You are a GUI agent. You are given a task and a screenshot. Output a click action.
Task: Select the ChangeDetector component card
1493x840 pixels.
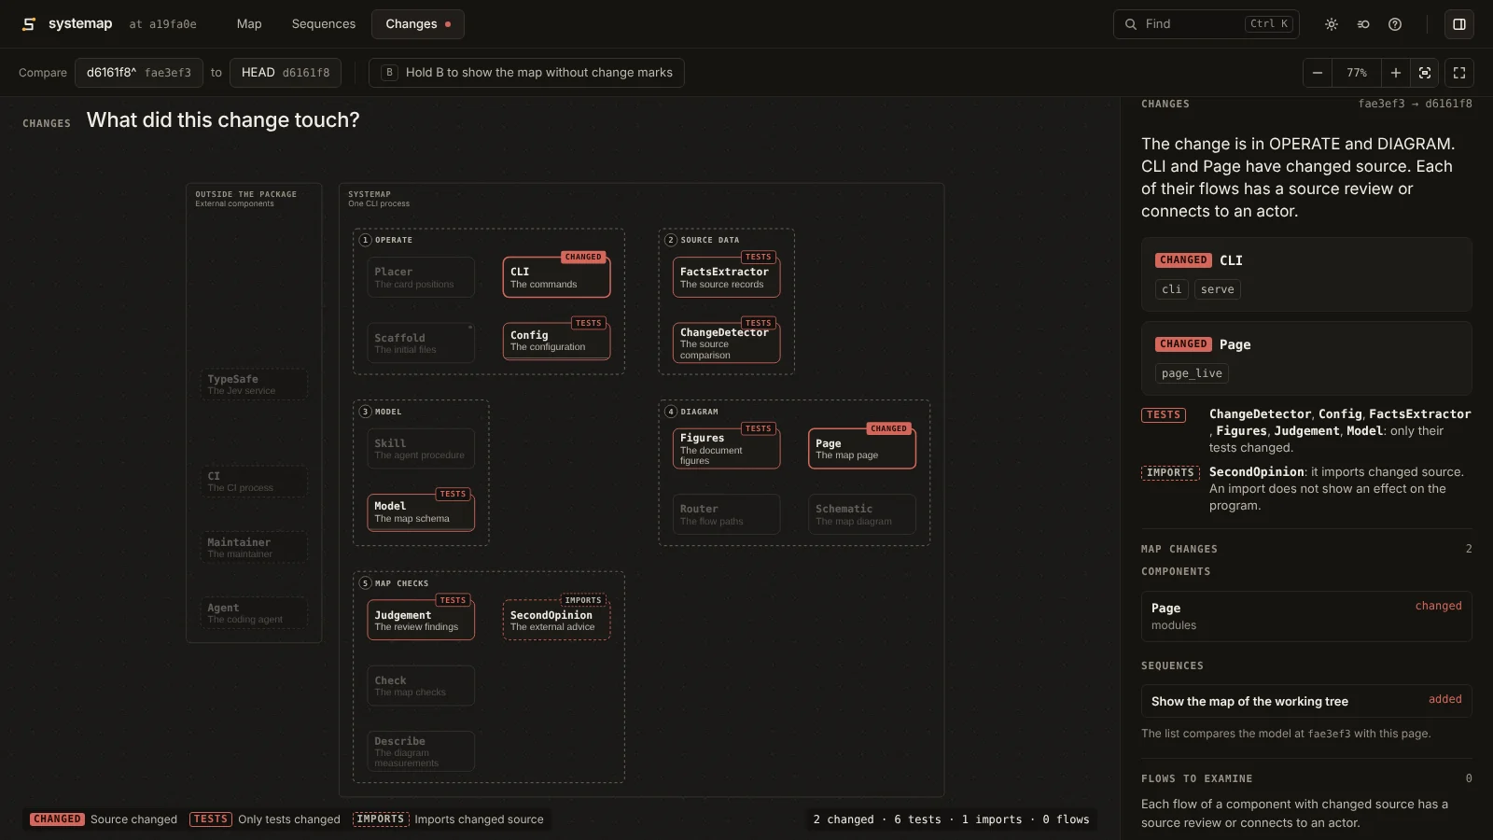(x=726, y=343)
